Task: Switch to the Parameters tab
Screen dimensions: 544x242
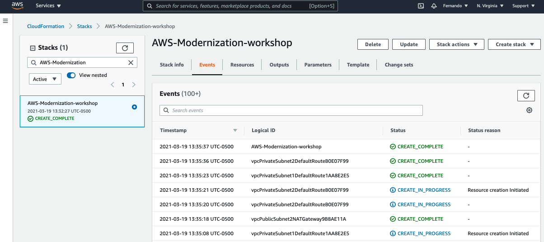Action: click(318, 65)
